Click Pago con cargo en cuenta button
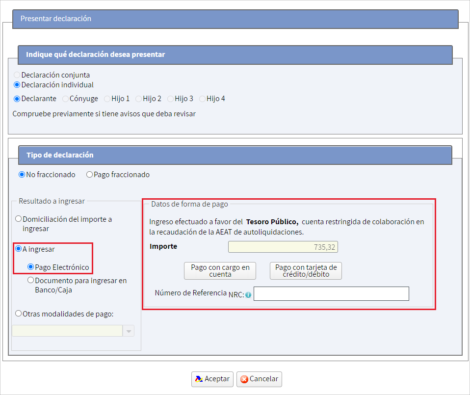The width and height of the screenshot is (470, 395). coord(220,271)
